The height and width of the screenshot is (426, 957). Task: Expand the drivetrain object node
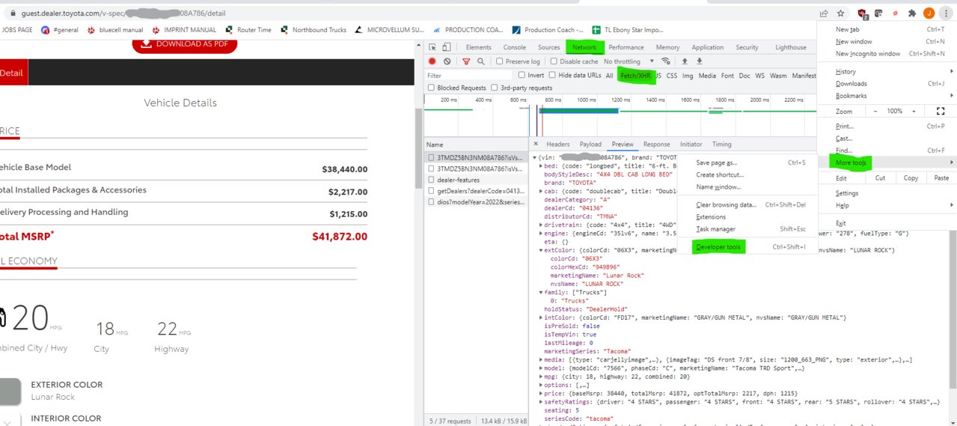[540, 225]
